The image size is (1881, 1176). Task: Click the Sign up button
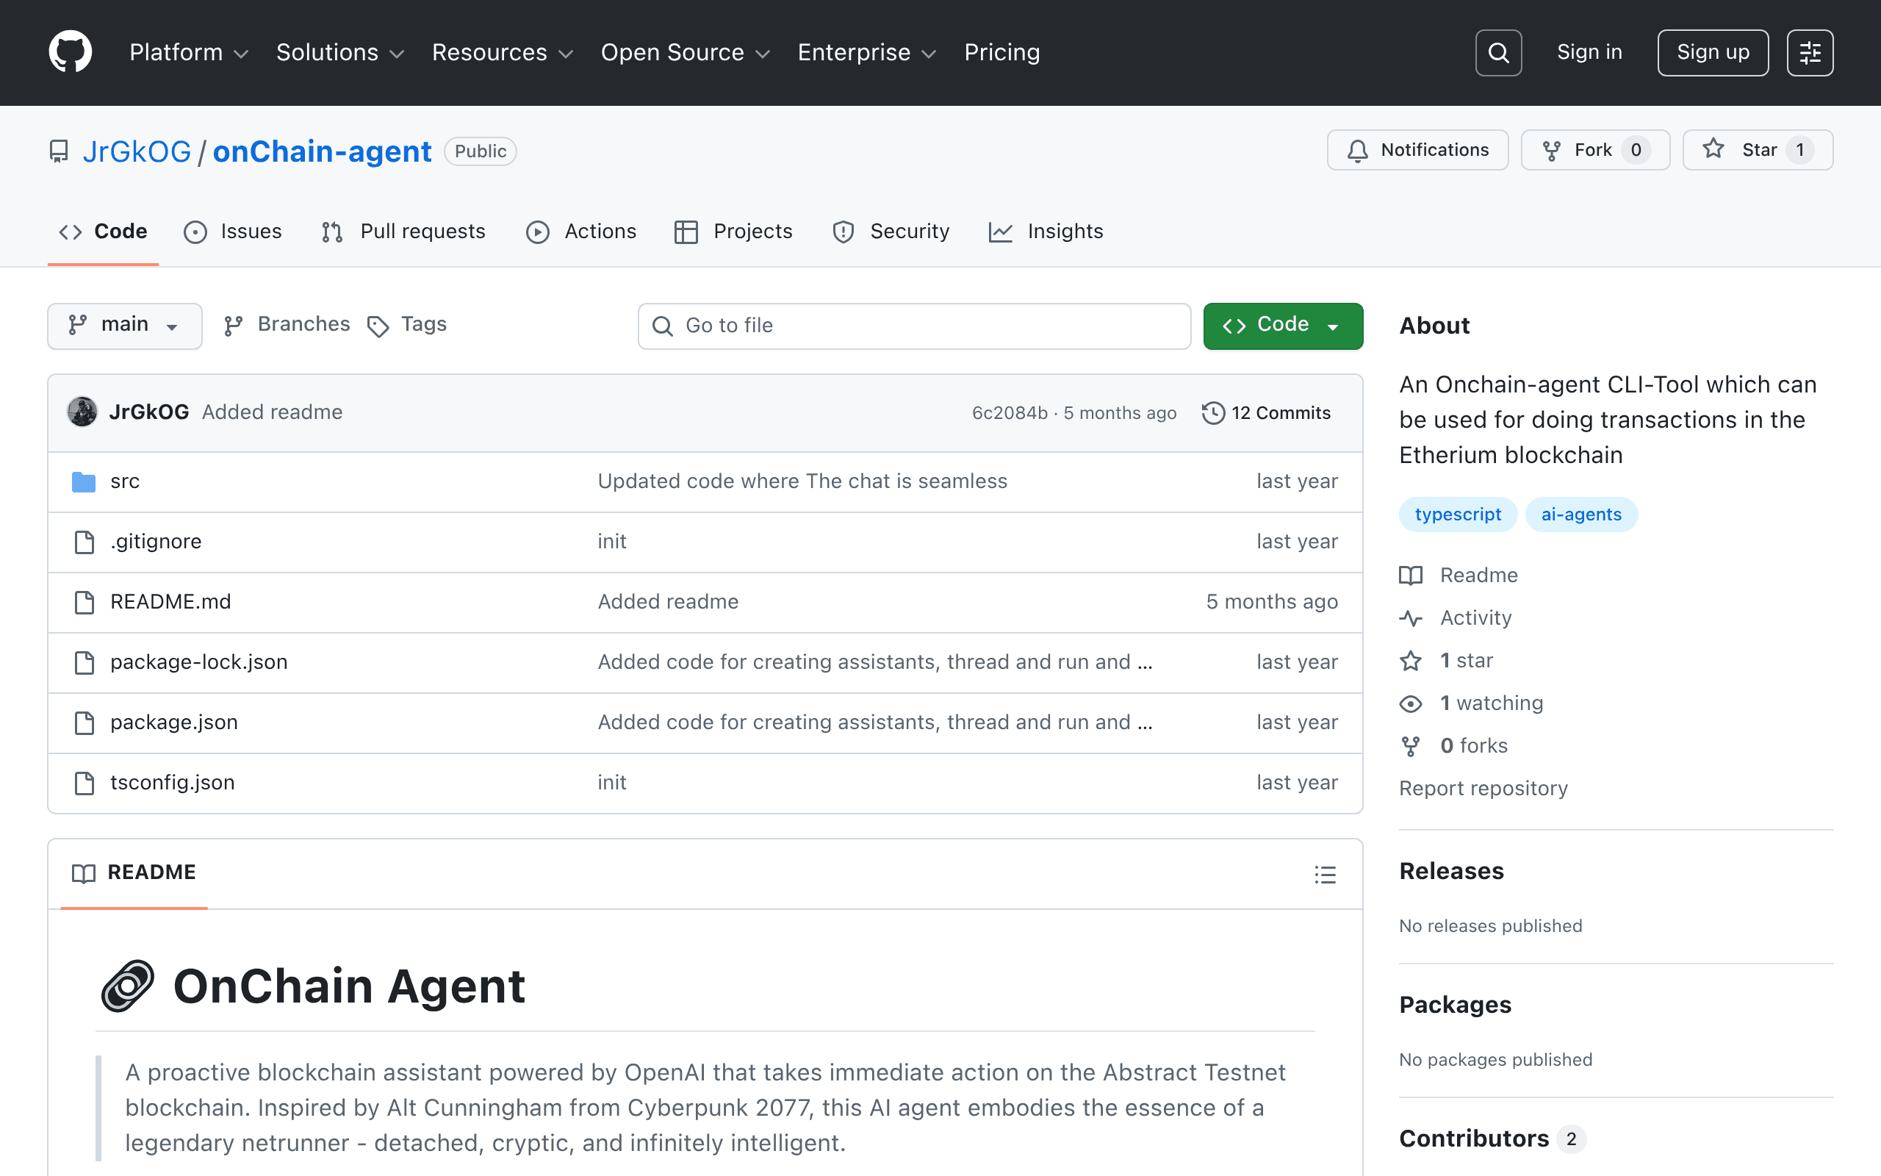click(1712, 52)
